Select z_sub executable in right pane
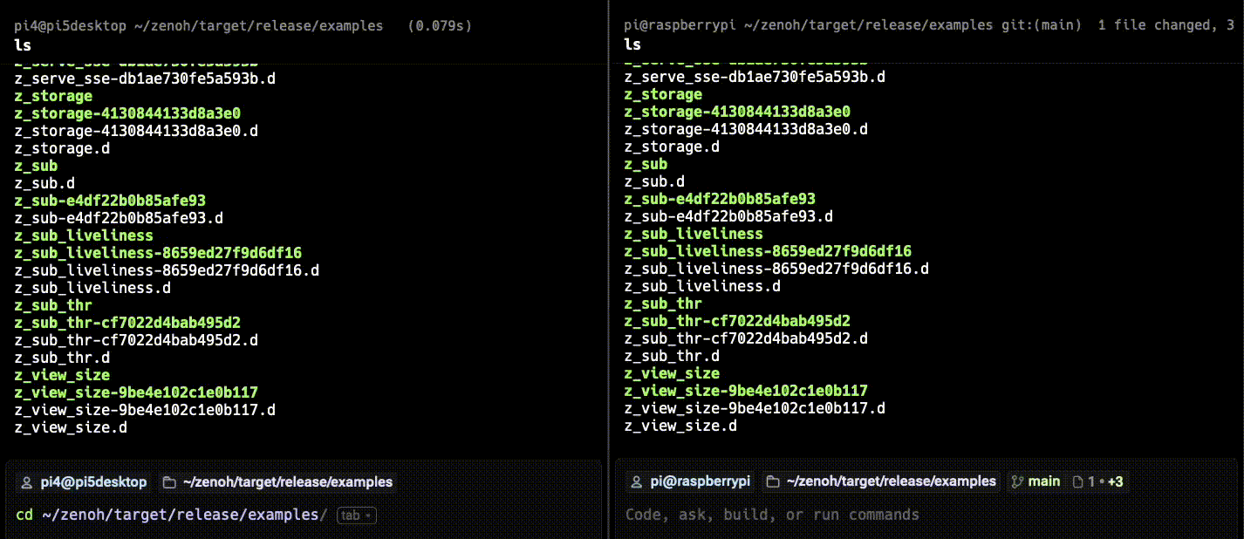The width and height of the screenshot is (1244, 539). point(646,164)
